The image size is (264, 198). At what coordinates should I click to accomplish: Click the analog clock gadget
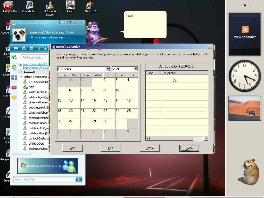[245, 76]
